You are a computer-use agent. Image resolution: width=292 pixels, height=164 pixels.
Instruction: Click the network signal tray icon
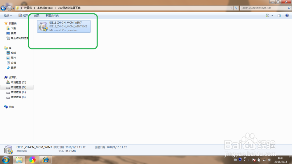pos(264,160)
